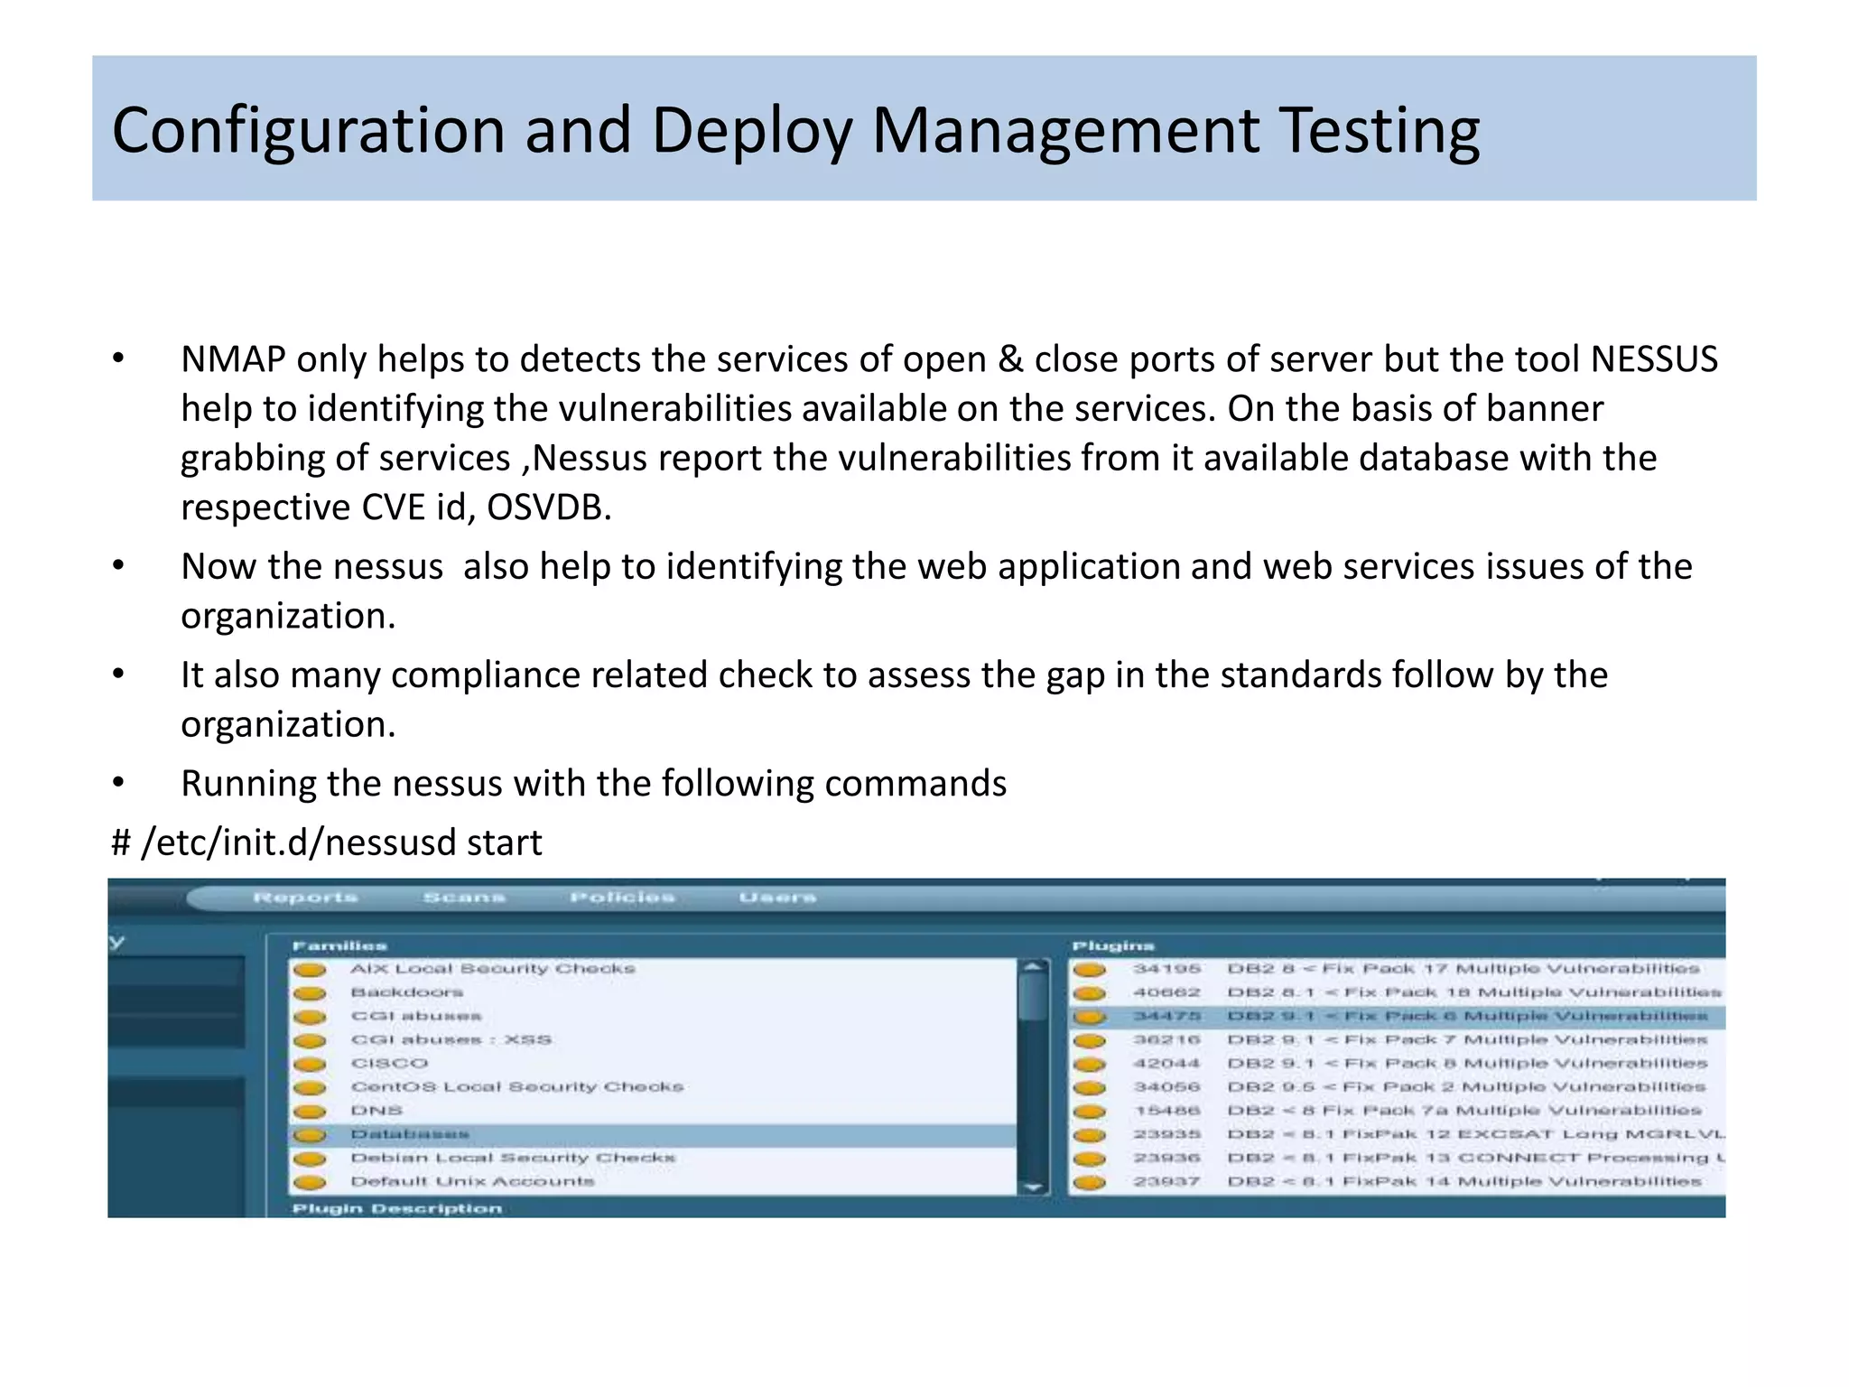Toggle the Backdoors family status dot

[310, 993]
